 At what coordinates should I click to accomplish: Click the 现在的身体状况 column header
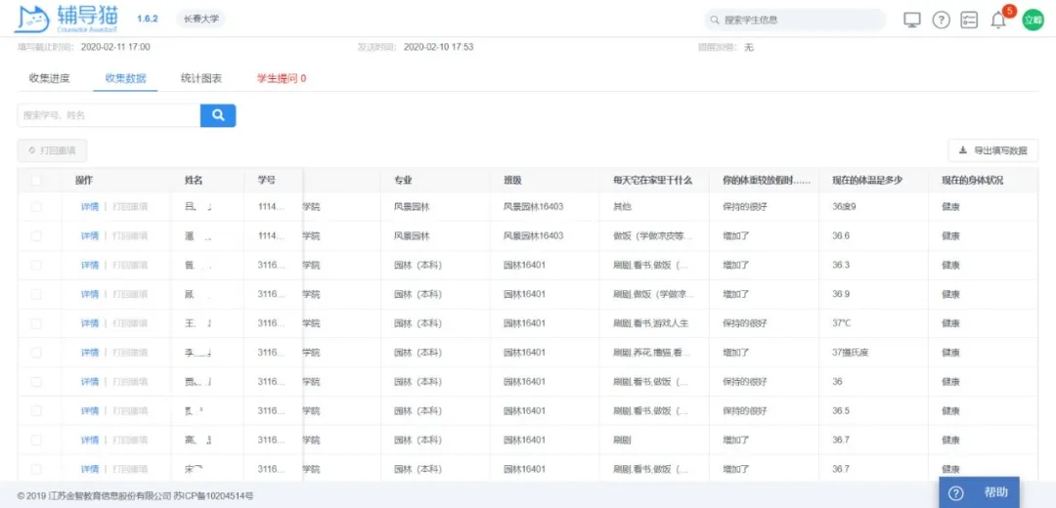tap(973, 181)
